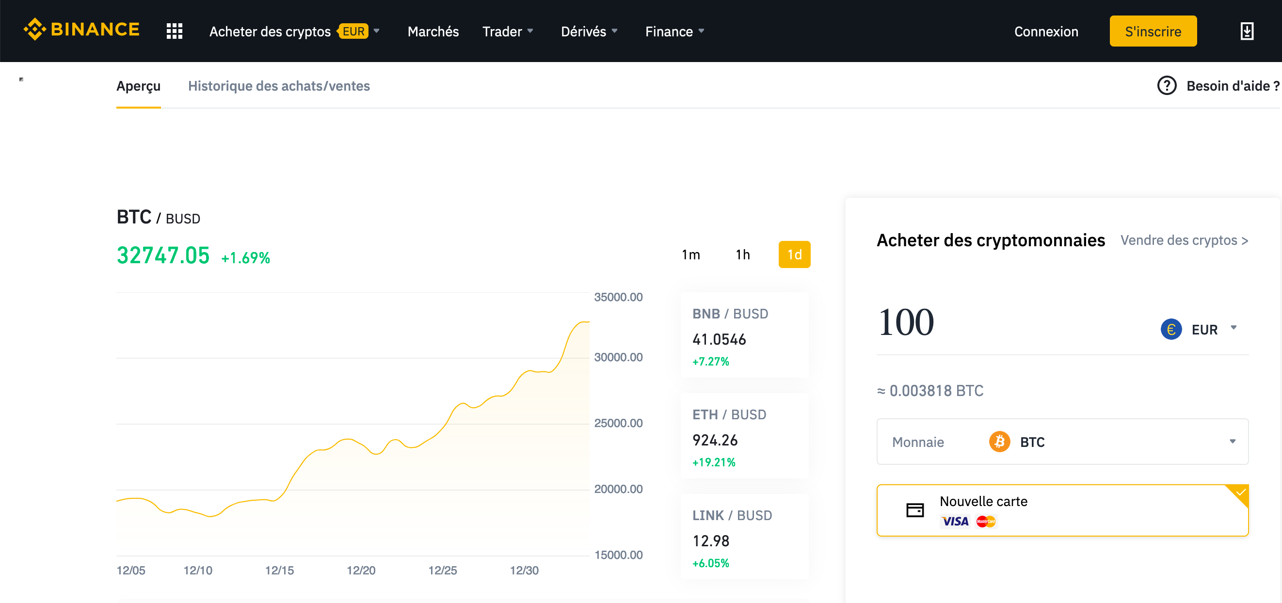This screenshot has width=1282, height=603.
Task: Expand the Trader dropdown menu
Action: pyautogui.click(x=508, y=31)
